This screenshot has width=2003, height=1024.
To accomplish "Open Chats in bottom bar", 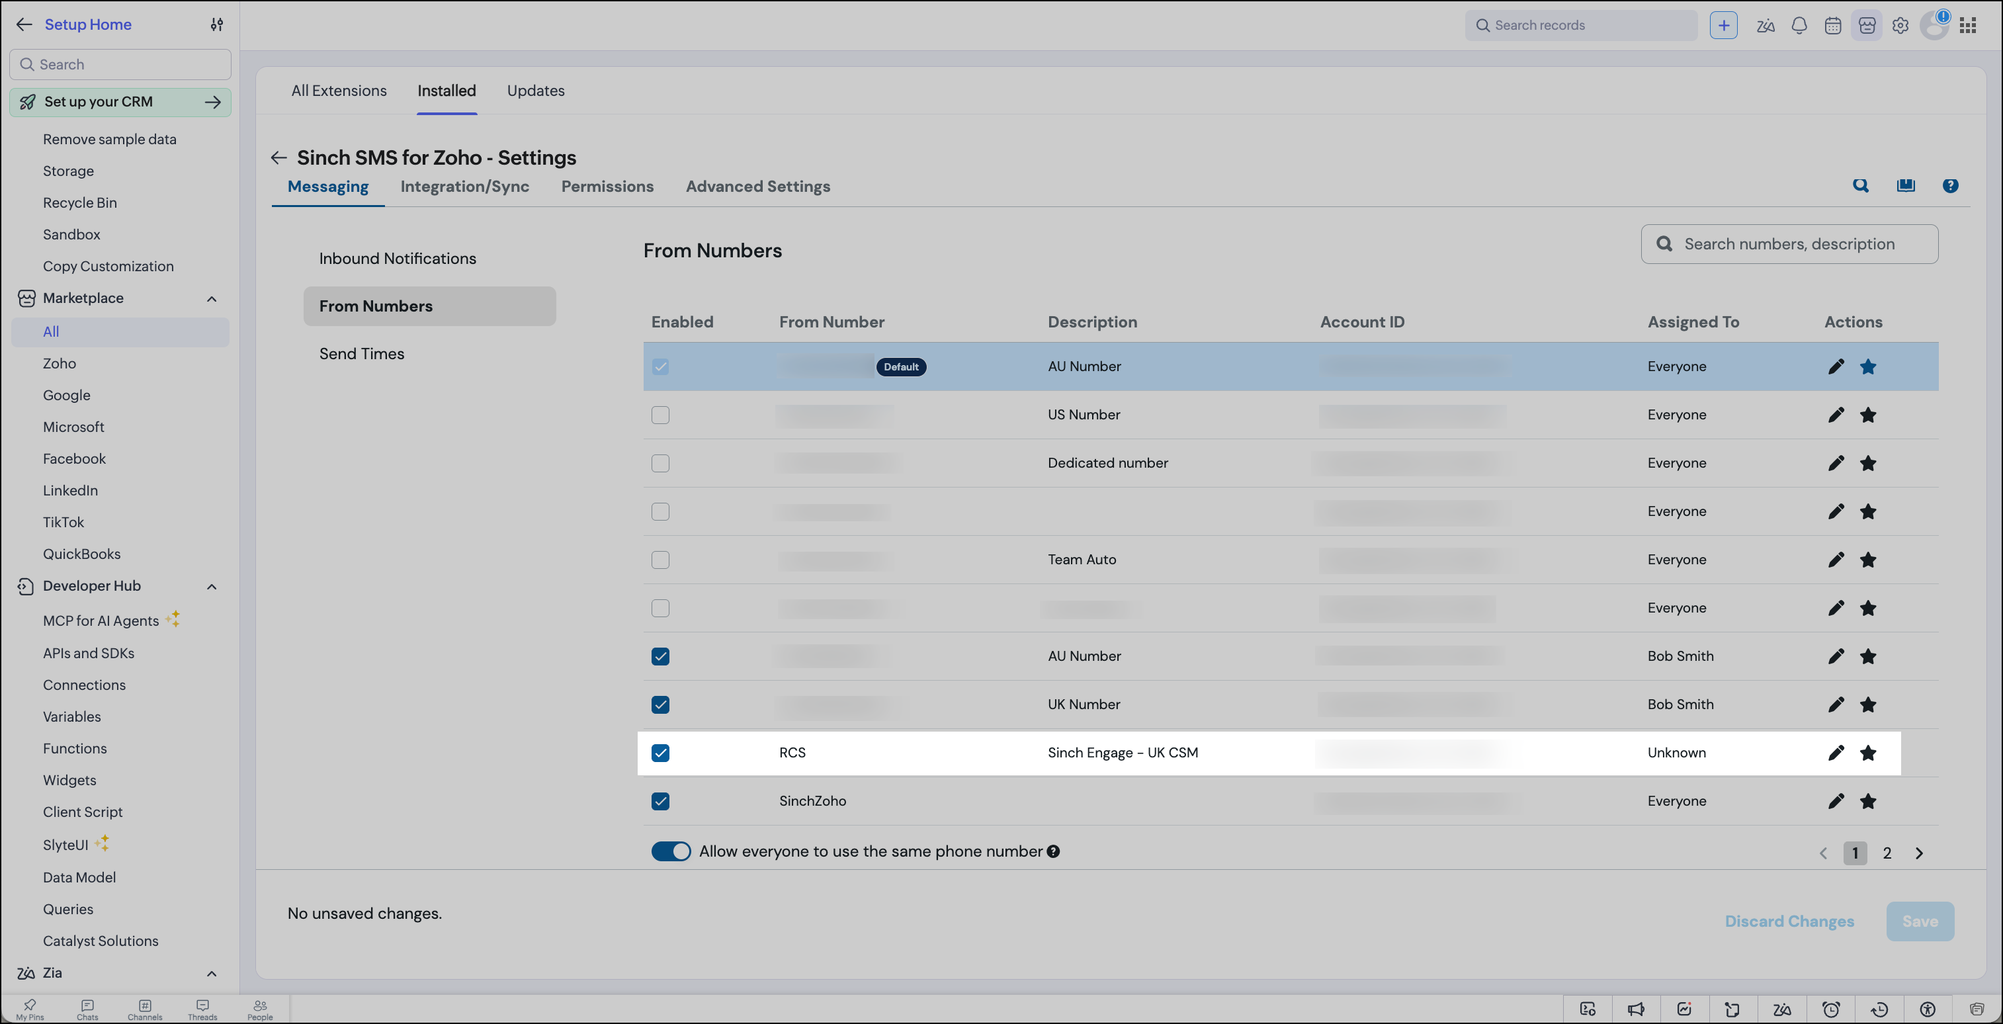I will coord(87,1009).
